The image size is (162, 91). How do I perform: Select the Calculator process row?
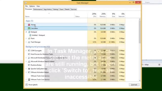[x=75, y=28]
